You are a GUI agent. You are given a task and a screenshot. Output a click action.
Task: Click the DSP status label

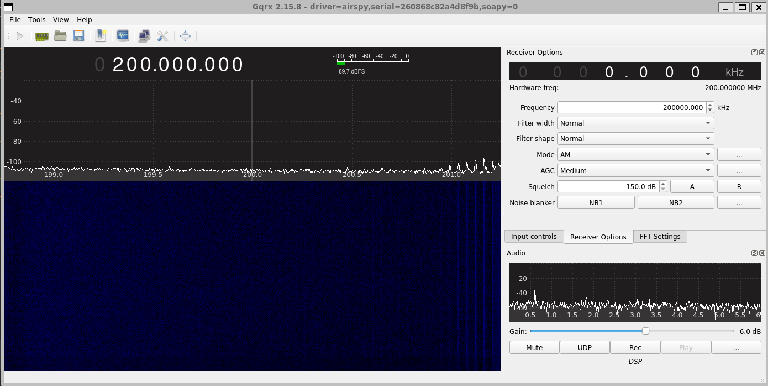tap(635, 362)
